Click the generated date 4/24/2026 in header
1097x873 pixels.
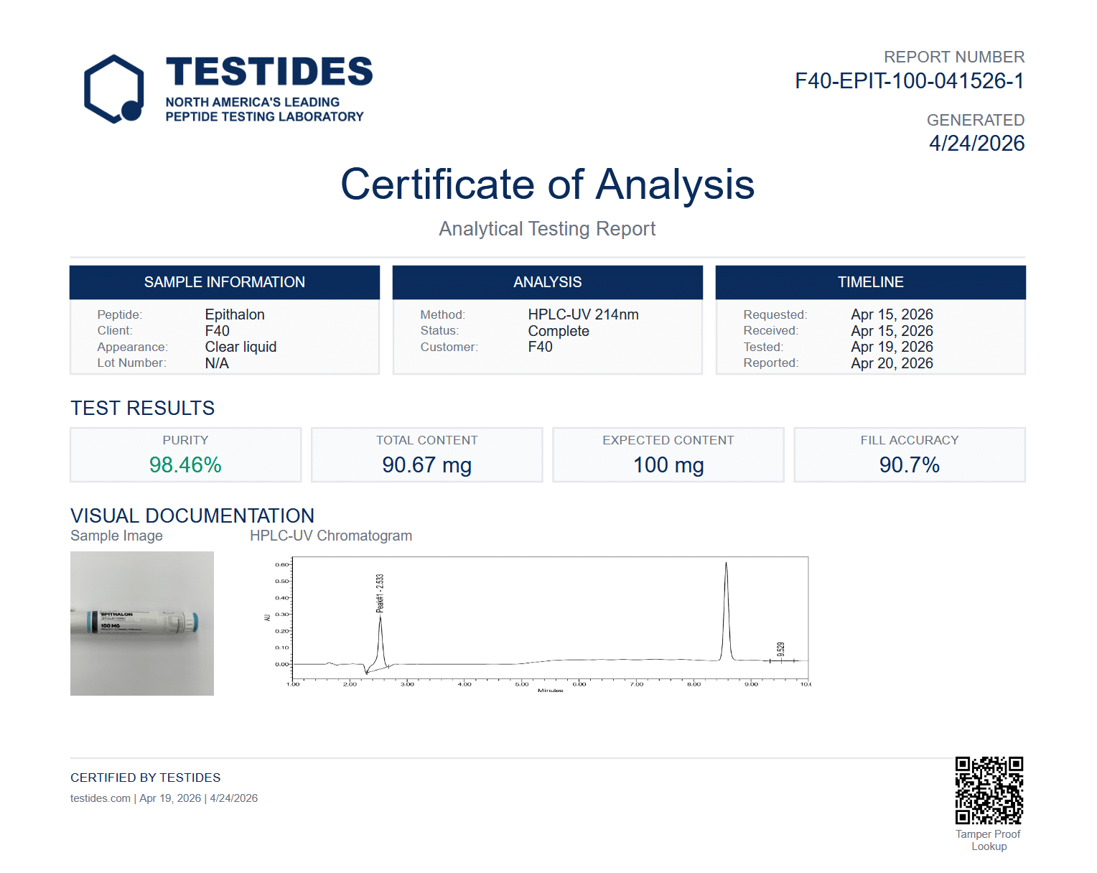(976, 144)
